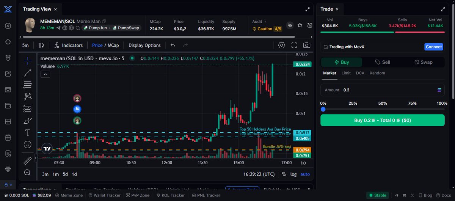Open the amount currency selector icon
The width and height of the screenshot is (455, 201).
point(439,90)
